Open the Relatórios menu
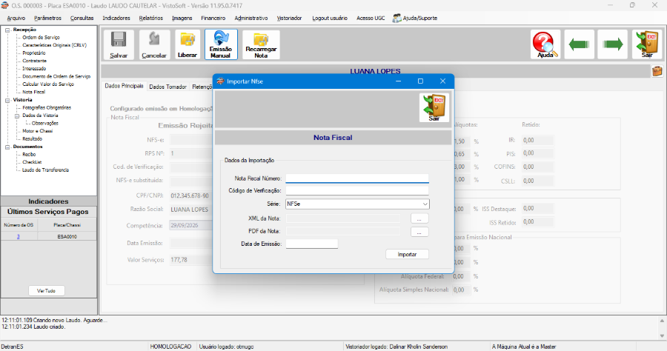This screenshot has height=351, width=667. 151,19
